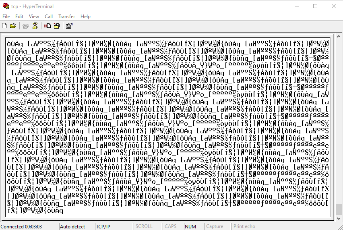
Task: Close the HyperTerminal window
Action: [x=334, y=6]
